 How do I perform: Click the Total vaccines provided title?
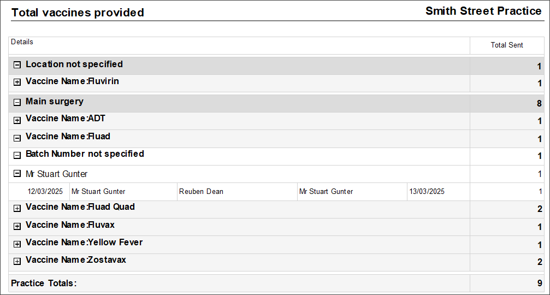78,13
